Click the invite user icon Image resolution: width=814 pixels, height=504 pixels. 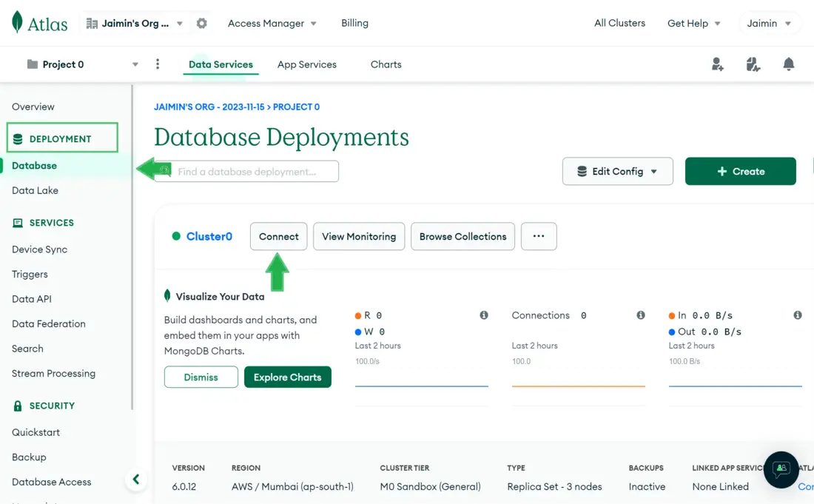[x=717, y=64]
